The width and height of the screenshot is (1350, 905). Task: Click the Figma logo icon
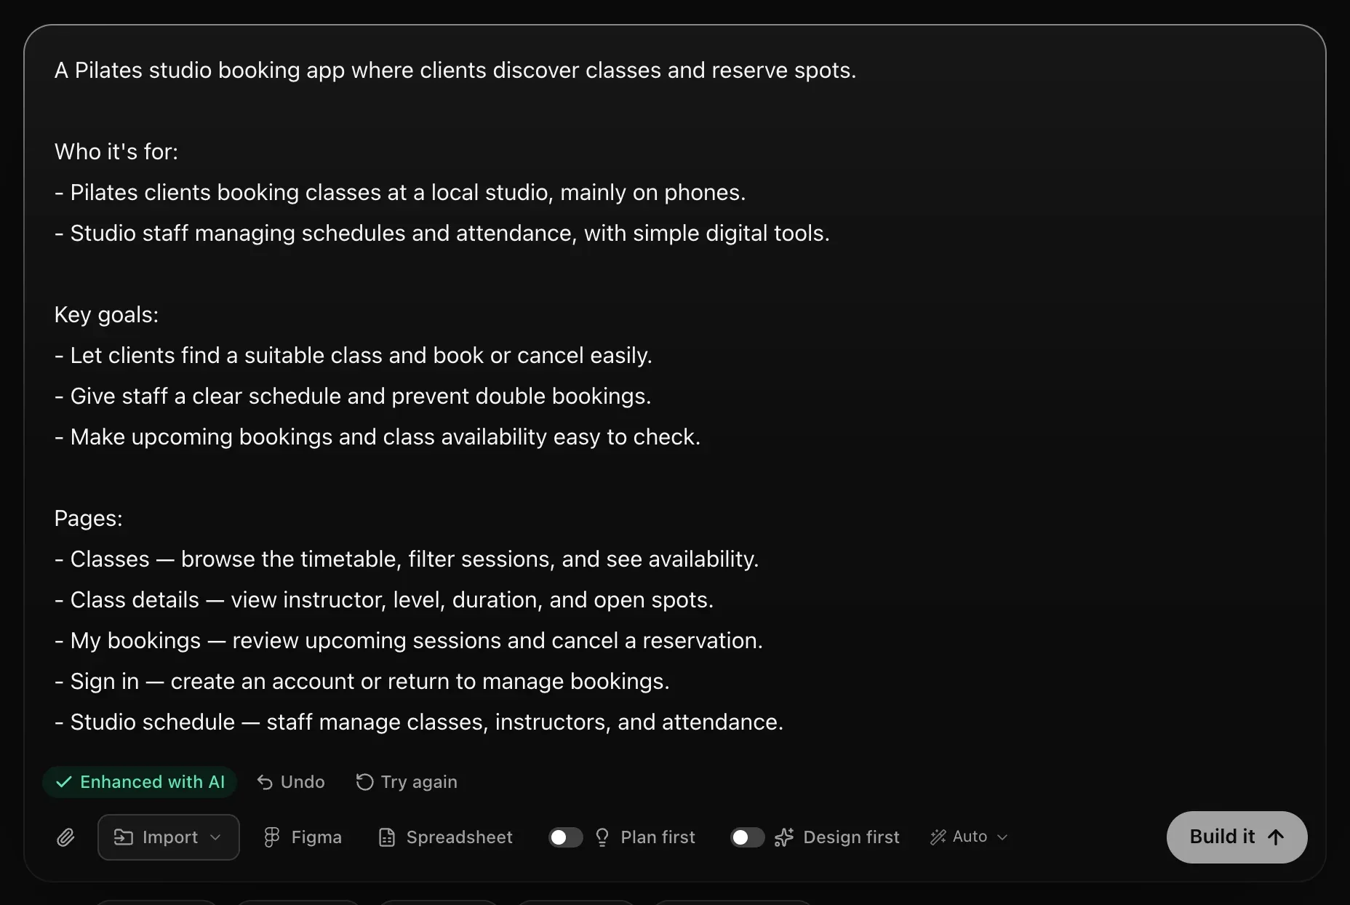[271, 837]
